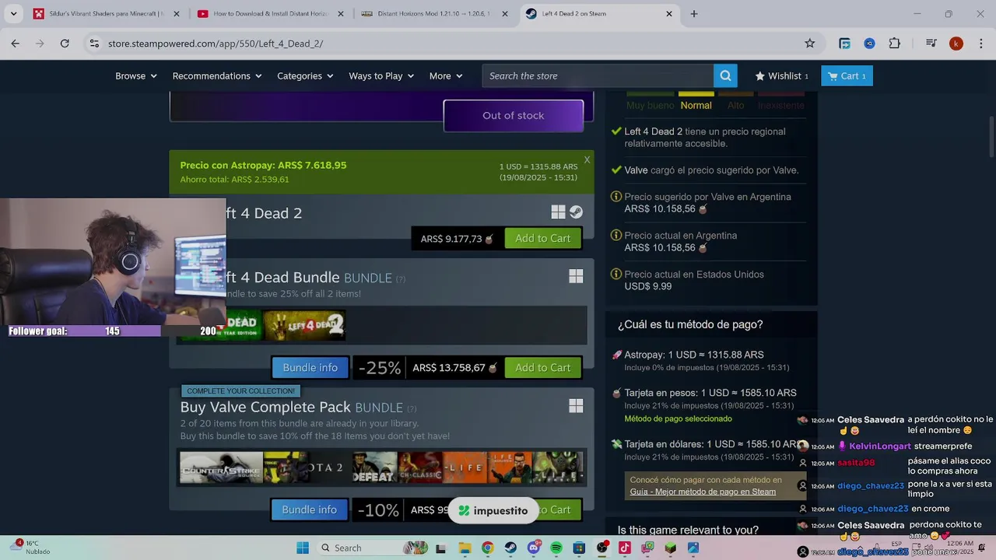Image resolution: width=996 pixels, height=560 pixels.
Task: Open Spotify from the taskbar
Action: (556, 548)
